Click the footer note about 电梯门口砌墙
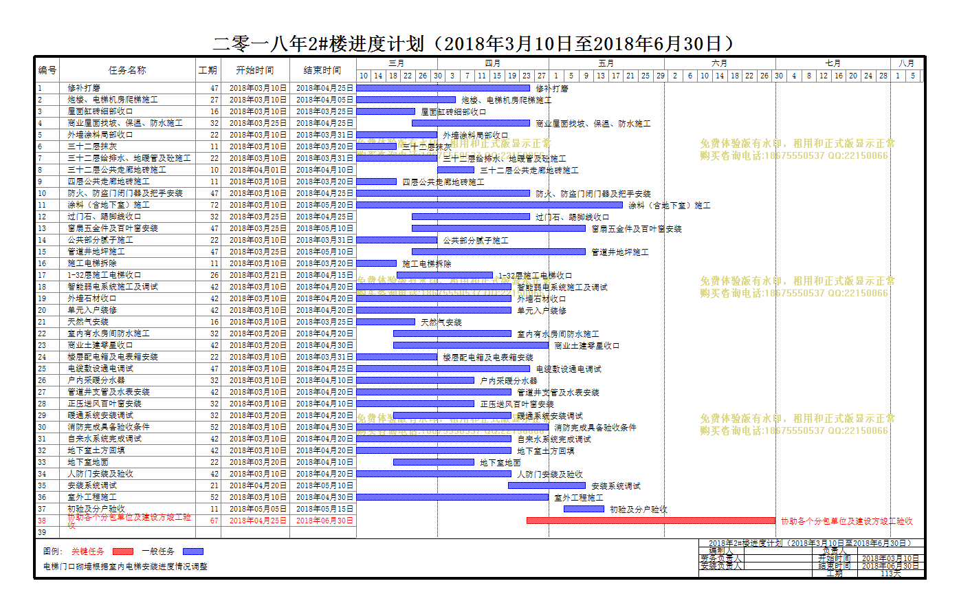Image resolution: width=959 pixels, height=612 pixels. pos(125,567)
